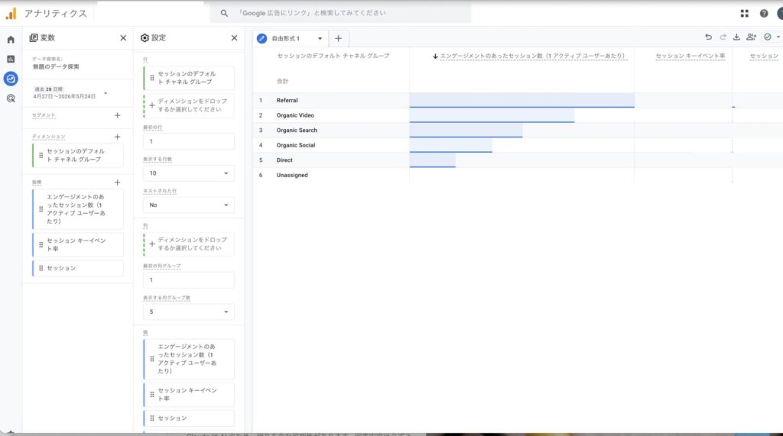Click the green check status icon
The image size is (783, 436).
pos(768,37)
